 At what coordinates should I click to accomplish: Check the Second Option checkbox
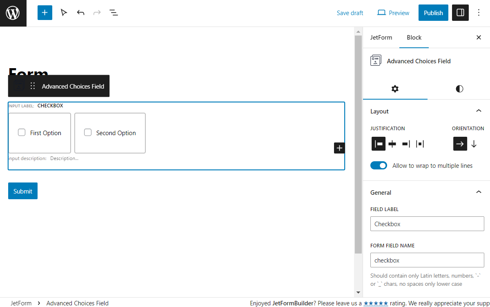[x=88, y=132]
